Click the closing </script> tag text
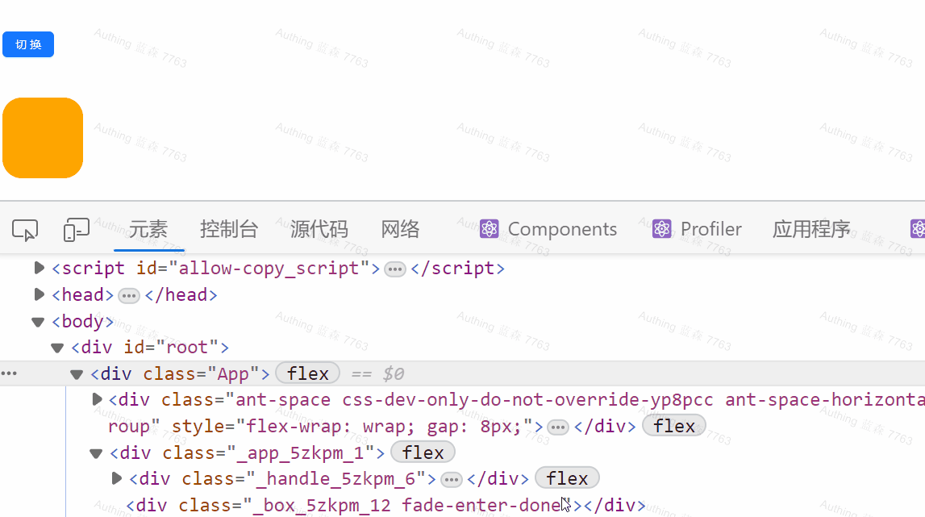This screenshot has width=925, height=517. (x=458, y=269)
